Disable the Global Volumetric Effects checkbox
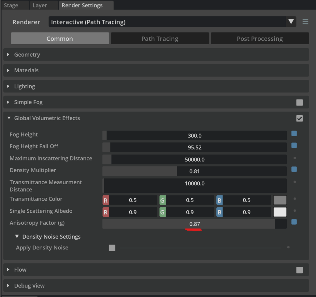 tap(299, 118)
